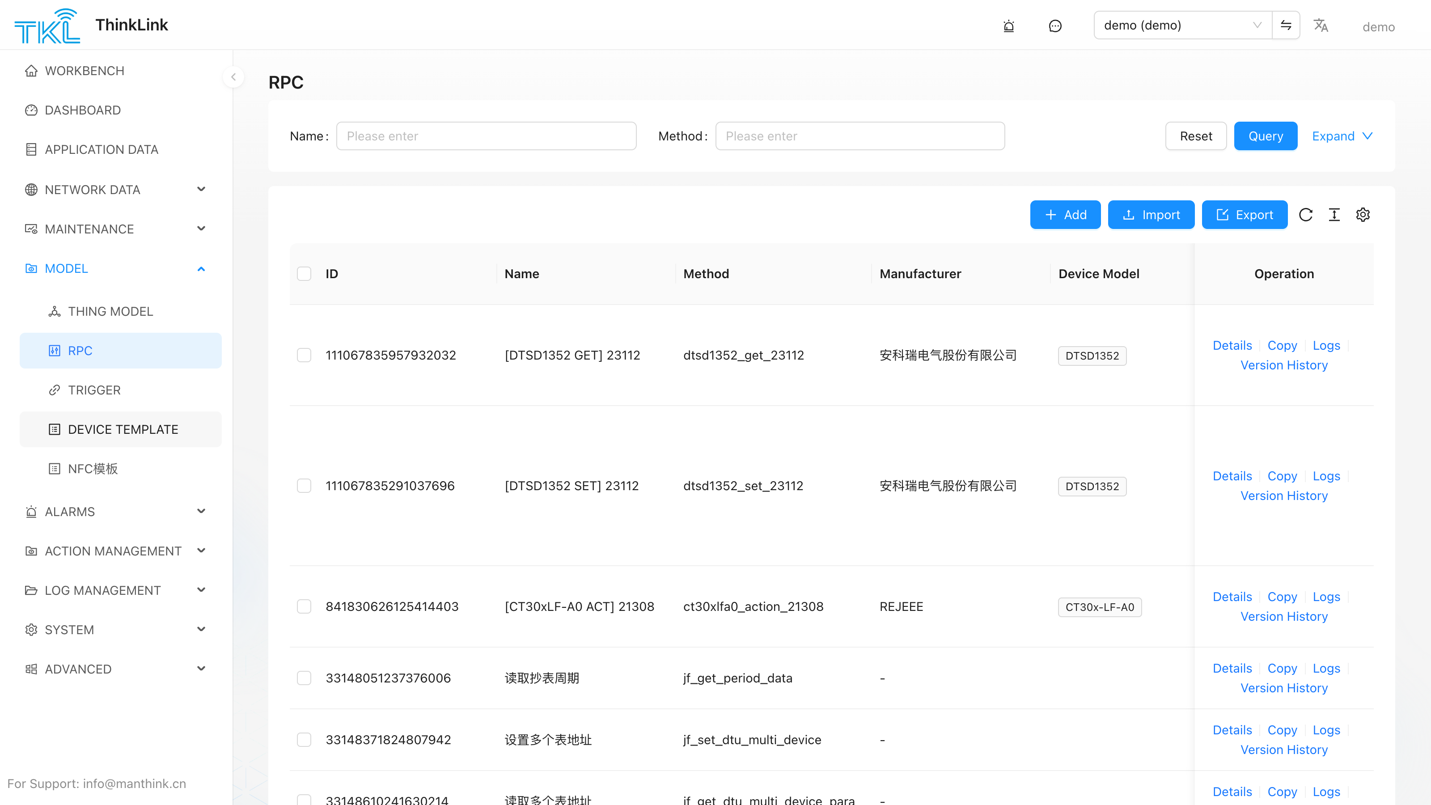This screenshot has width=1431, height=805.
Task: Click the Log Management folder icon
Action: [x=31, y=590]
